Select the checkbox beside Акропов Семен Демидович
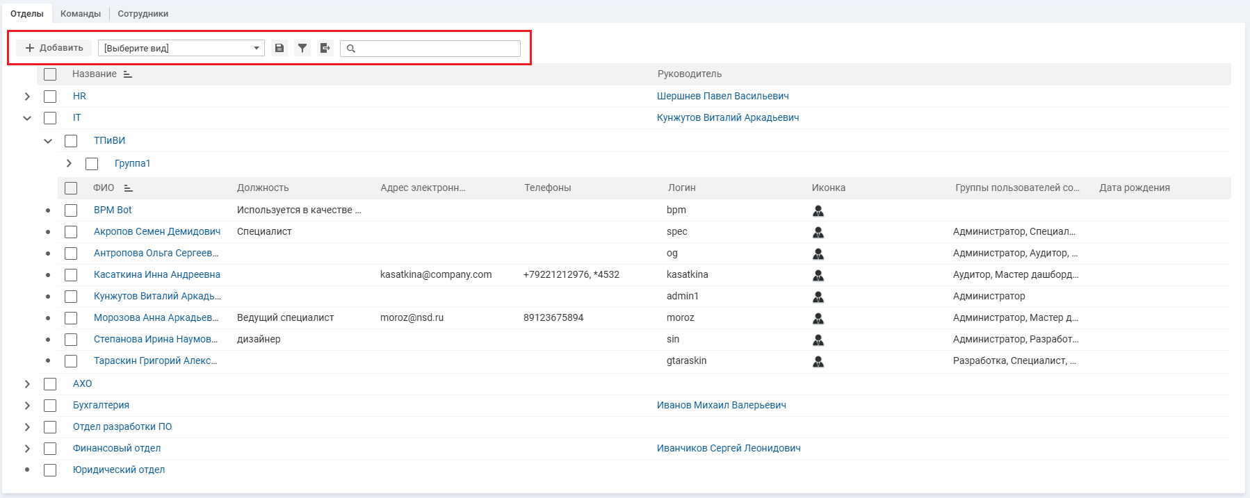The image size is (1250, 498). pyautogui.click(x=71, y=232)
